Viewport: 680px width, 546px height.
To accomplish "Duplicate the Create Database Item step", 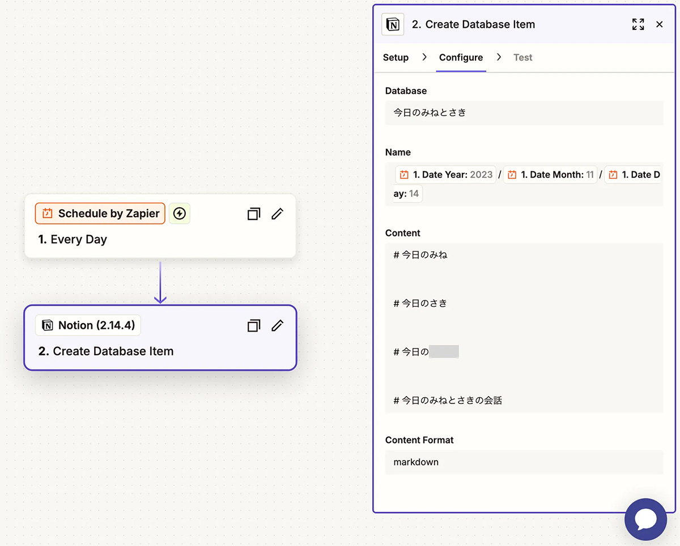I will (x=253, y=325).
